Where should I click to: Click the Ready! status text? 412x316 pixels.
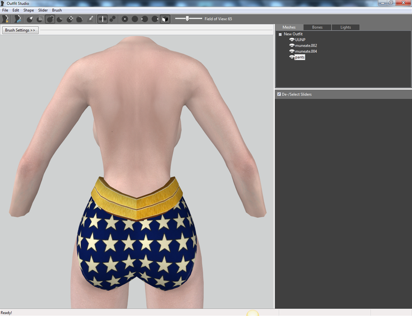tap(6, 313)
